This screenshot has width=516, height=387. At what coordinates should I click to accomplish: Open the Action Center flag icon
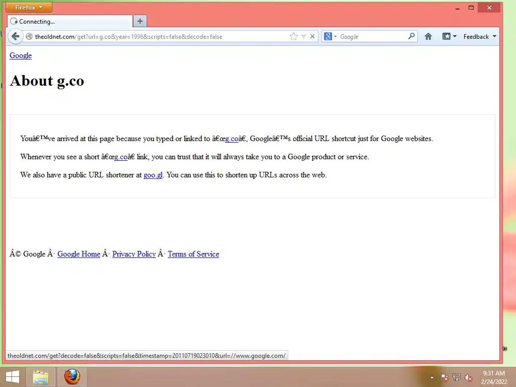tap(444, 377)
